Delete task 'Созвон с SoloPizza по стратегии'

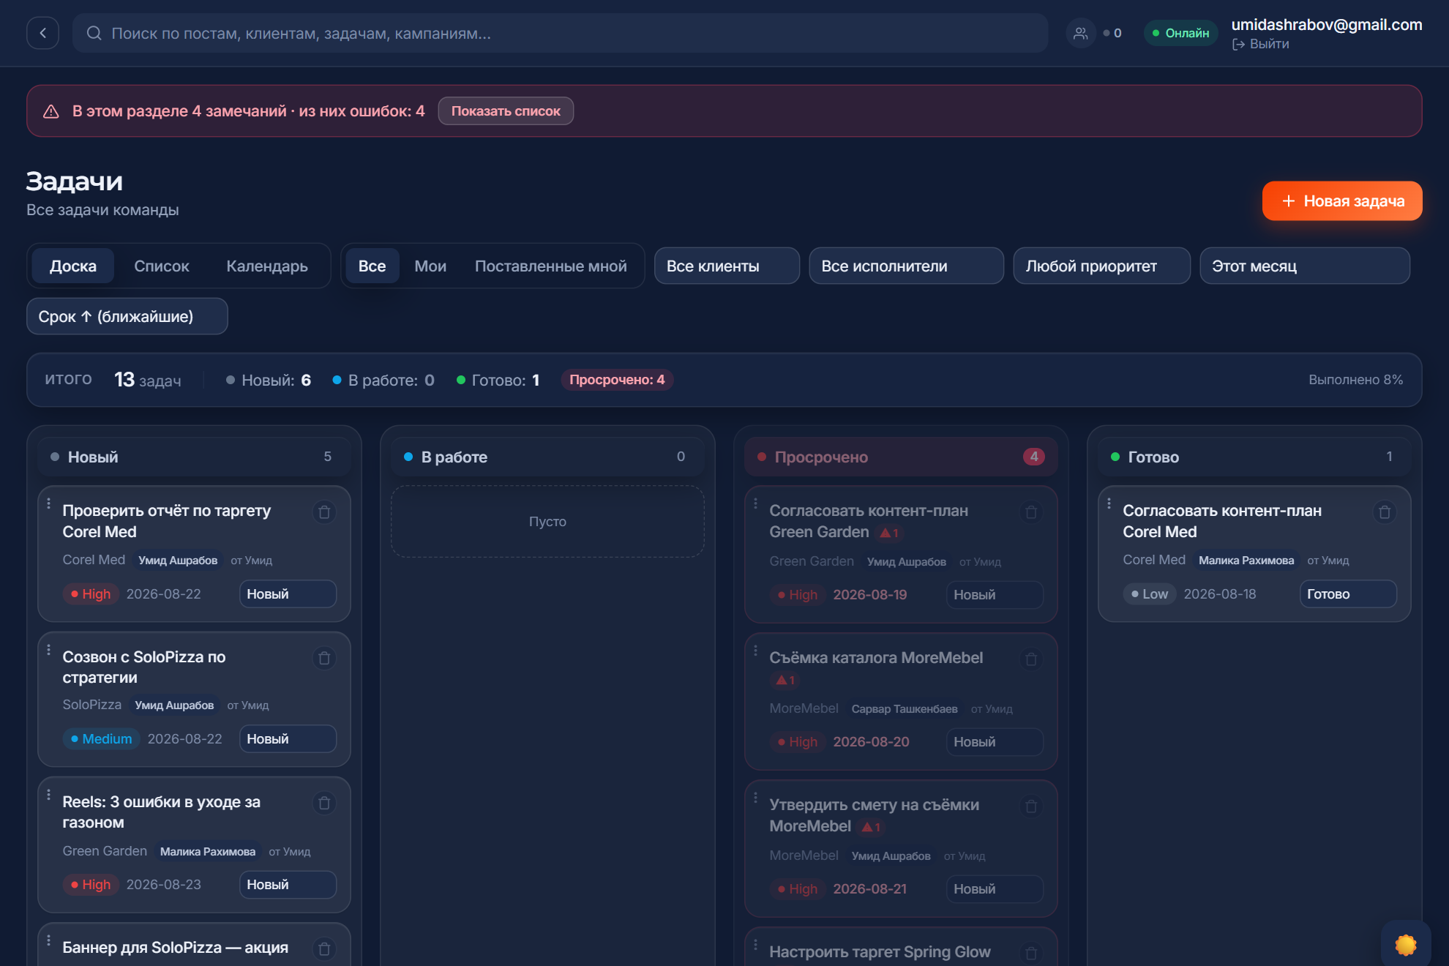pos(324,659)
